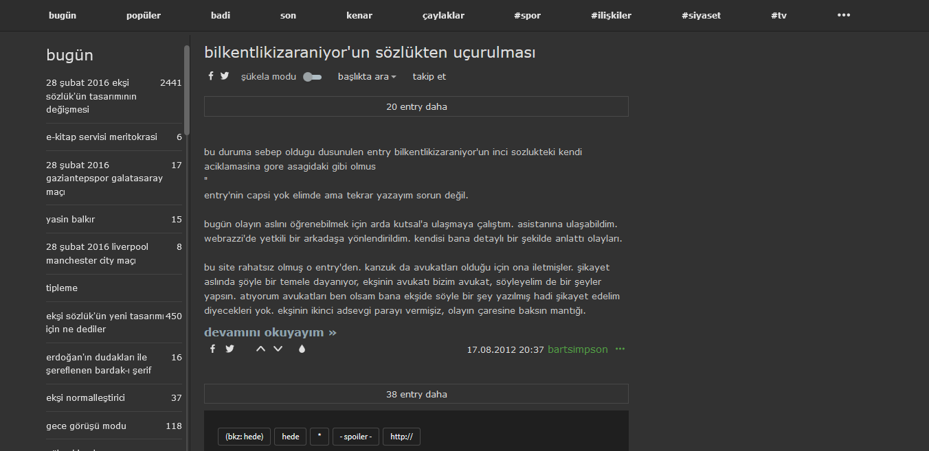Read the full entry via devamını okuyayım

coord(269,332)
